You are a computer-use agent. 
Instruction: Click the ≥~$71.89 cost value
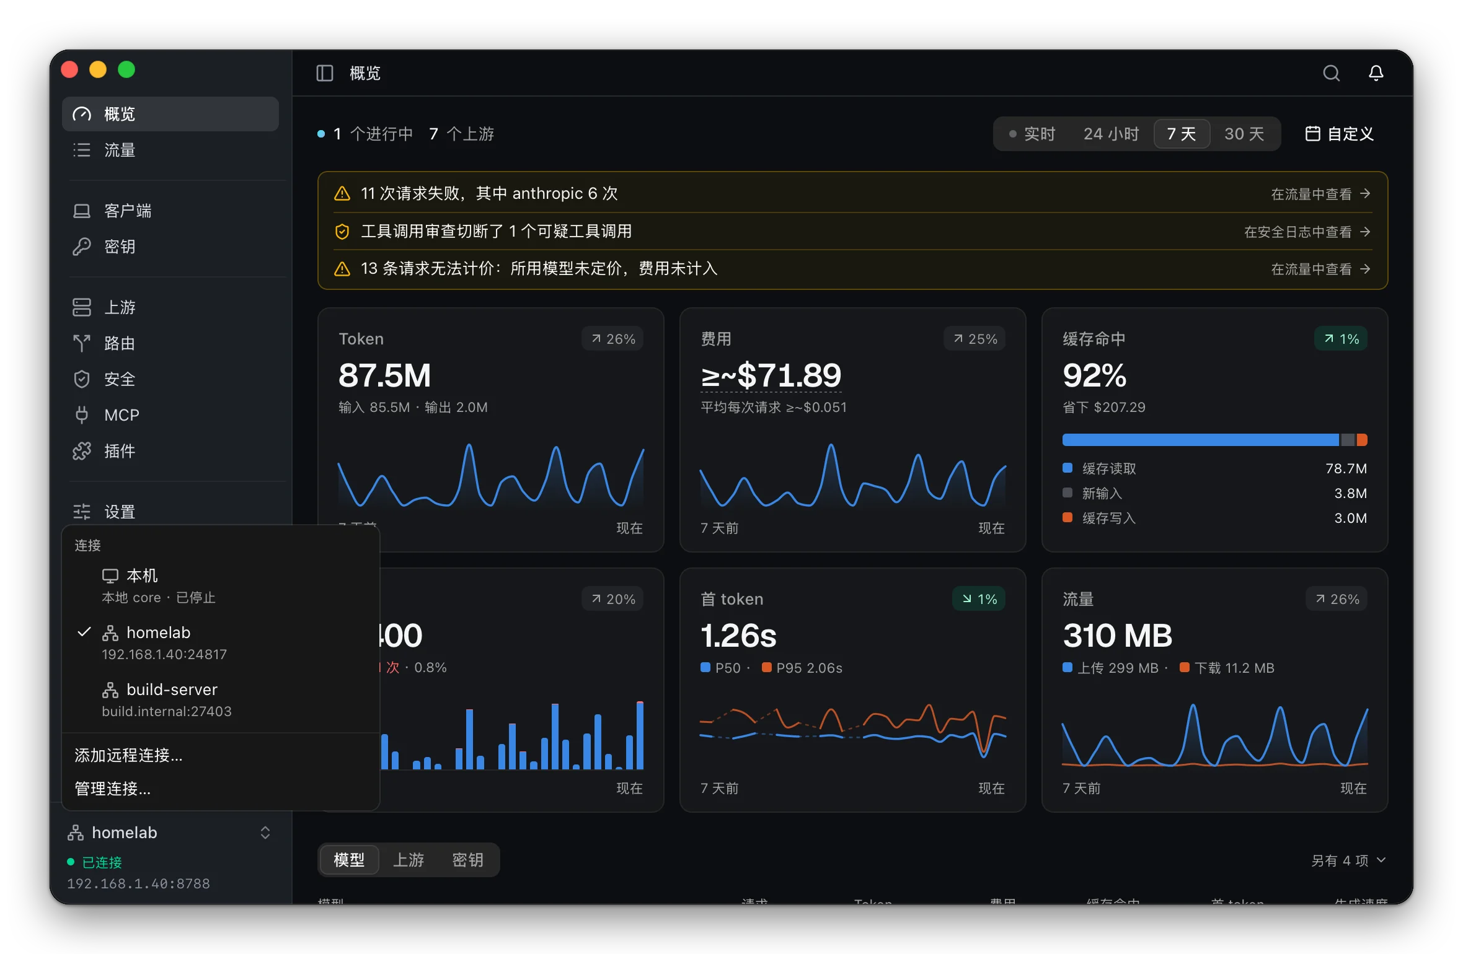(771, 375)
